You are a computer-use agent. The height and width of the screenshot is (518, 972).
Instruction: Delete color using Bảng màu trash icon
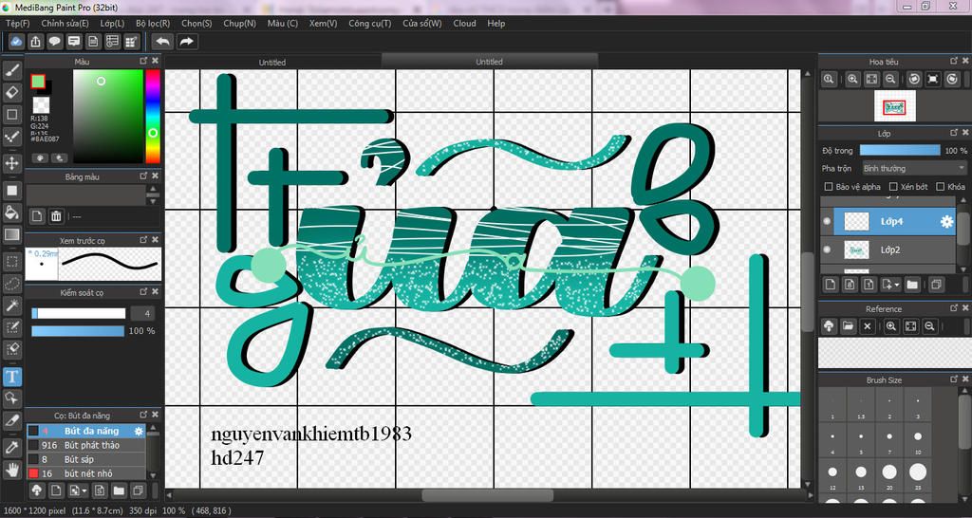point(56,216)
